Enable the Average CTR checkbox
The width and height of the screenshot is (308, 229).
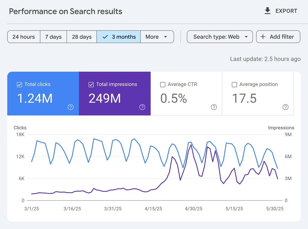pyautogui.click(x=162, y=85)
